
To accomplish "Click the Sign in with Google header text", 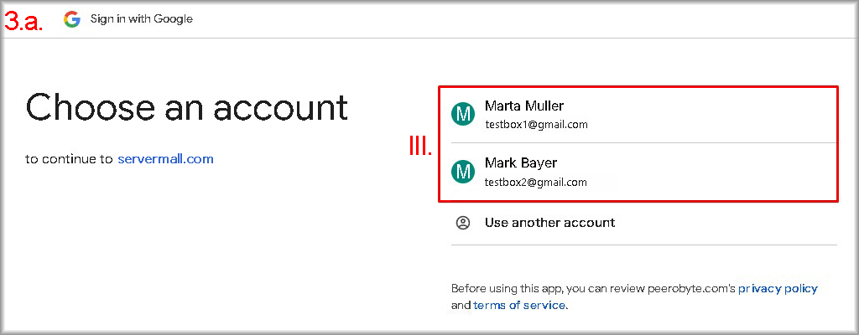I will click(141, 19).
